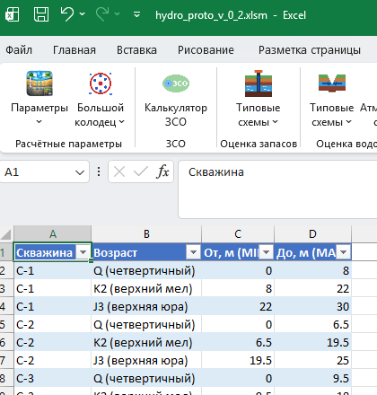Click the Redo arrow icon

(x=102, y=14)
